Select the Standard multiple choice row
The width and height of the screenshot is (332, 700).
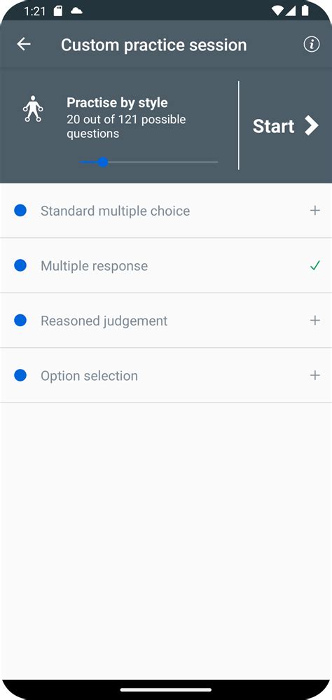click(166, 211)
